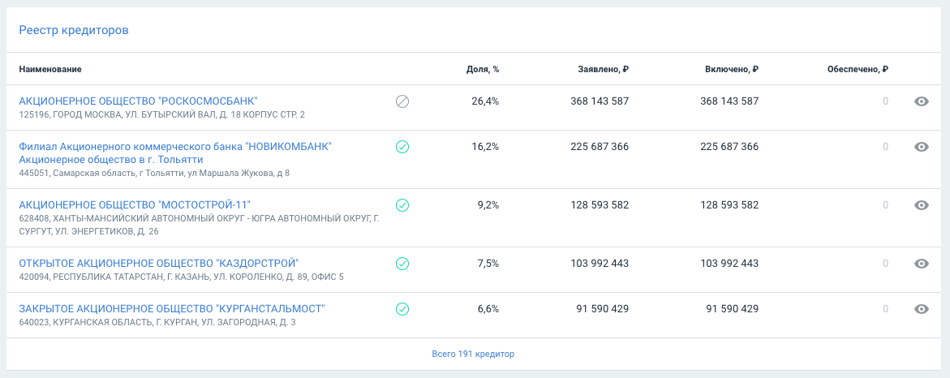
Task: Sort by the Включено, ₽ column header
Action: (732, 70)
